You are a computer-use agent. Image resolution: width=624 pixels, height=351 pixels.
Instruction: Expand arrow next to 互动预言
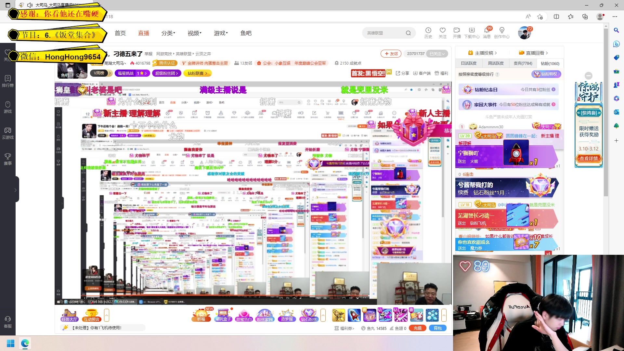point(107,315)
